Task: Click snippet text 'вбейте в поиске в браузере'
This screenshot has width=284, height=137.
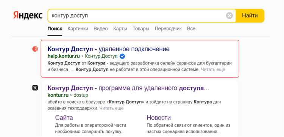Action: (x=76, y=102)
